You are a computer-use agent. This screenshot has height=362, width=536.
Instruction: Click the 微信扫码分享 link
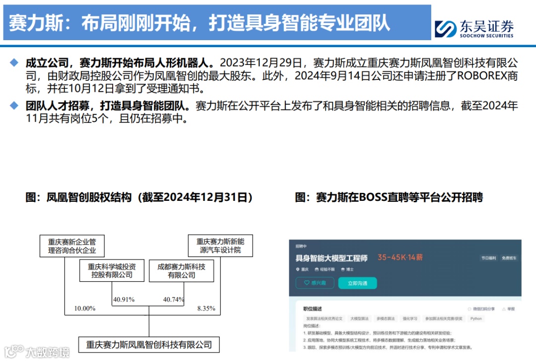coord(481,309)
